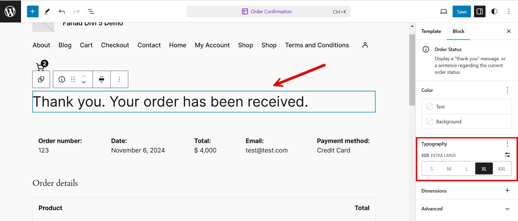The width and height of the screenshot is (518, 221).
Task: Select the XXL font size option
Action: tap(502, 169)
